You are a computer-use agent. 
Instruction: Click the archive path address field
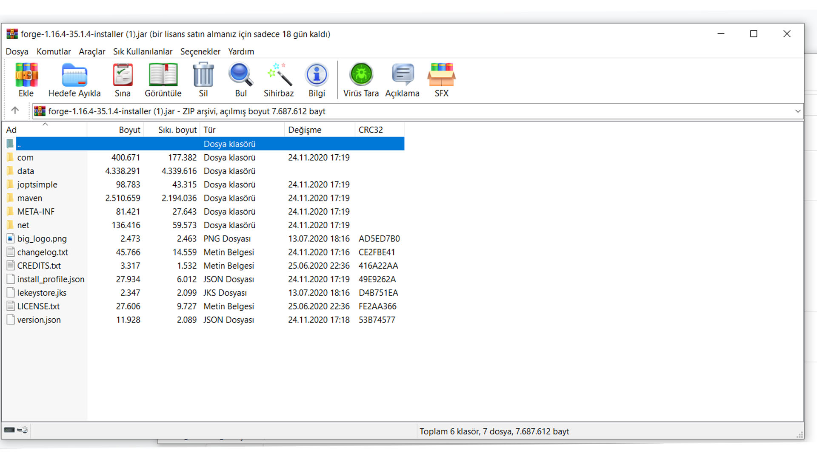418,111
